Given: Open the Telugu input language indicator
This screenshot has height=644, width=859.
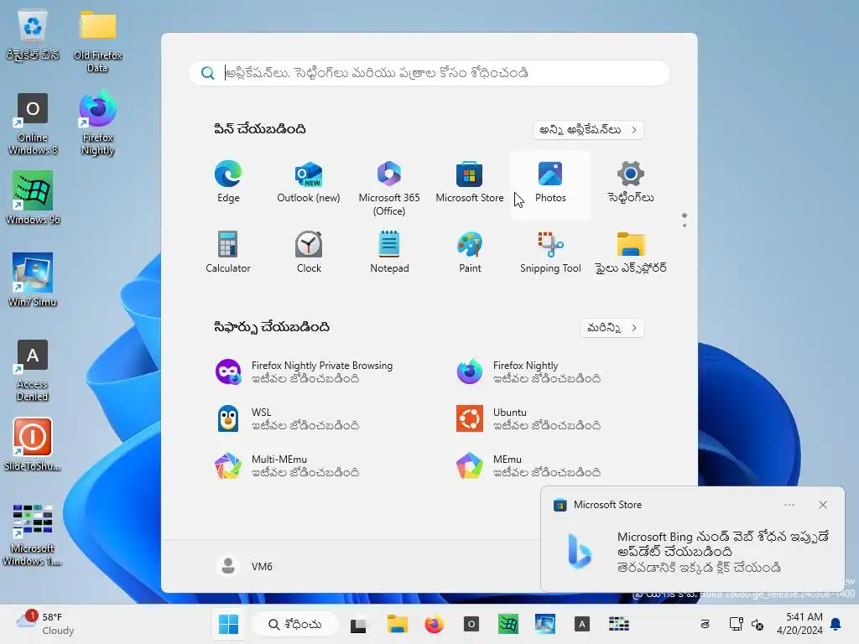Looking at the screenshot, I should 705,624.
